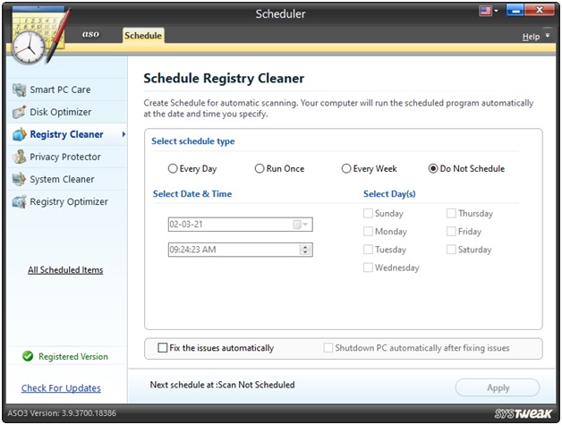Click the Select schedule type label

point(193,141)
